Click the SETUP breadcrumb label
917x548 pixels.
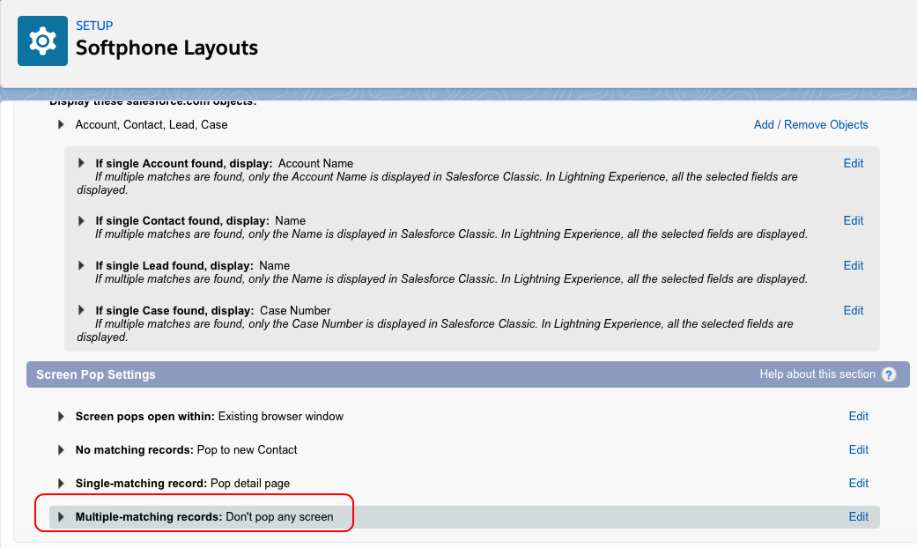point(94,26)
